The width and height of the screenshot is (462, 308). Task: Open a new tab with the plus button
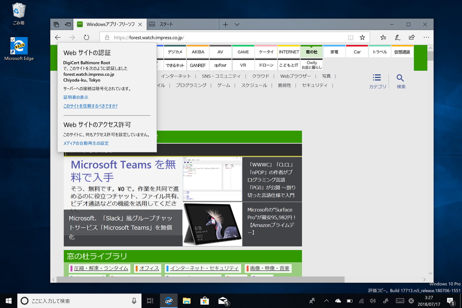coord(225,24)
